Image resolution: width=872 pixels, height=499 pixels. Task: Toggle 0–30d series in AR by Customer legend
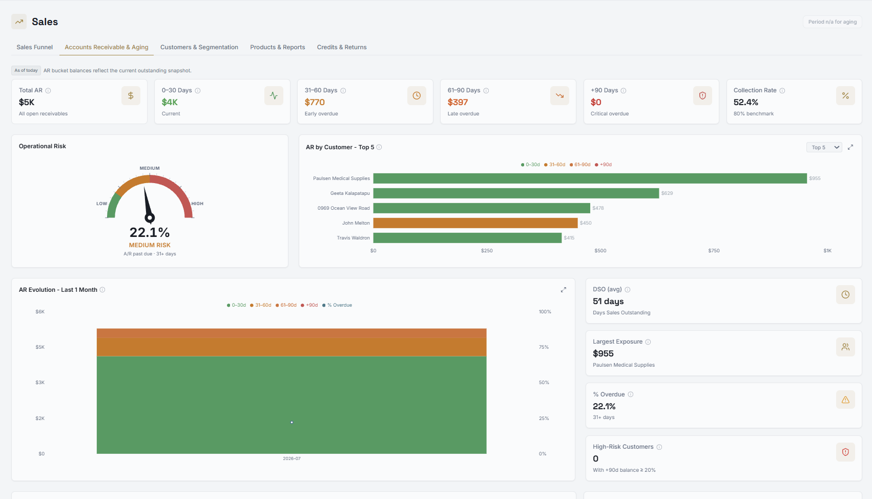point(530,165)
